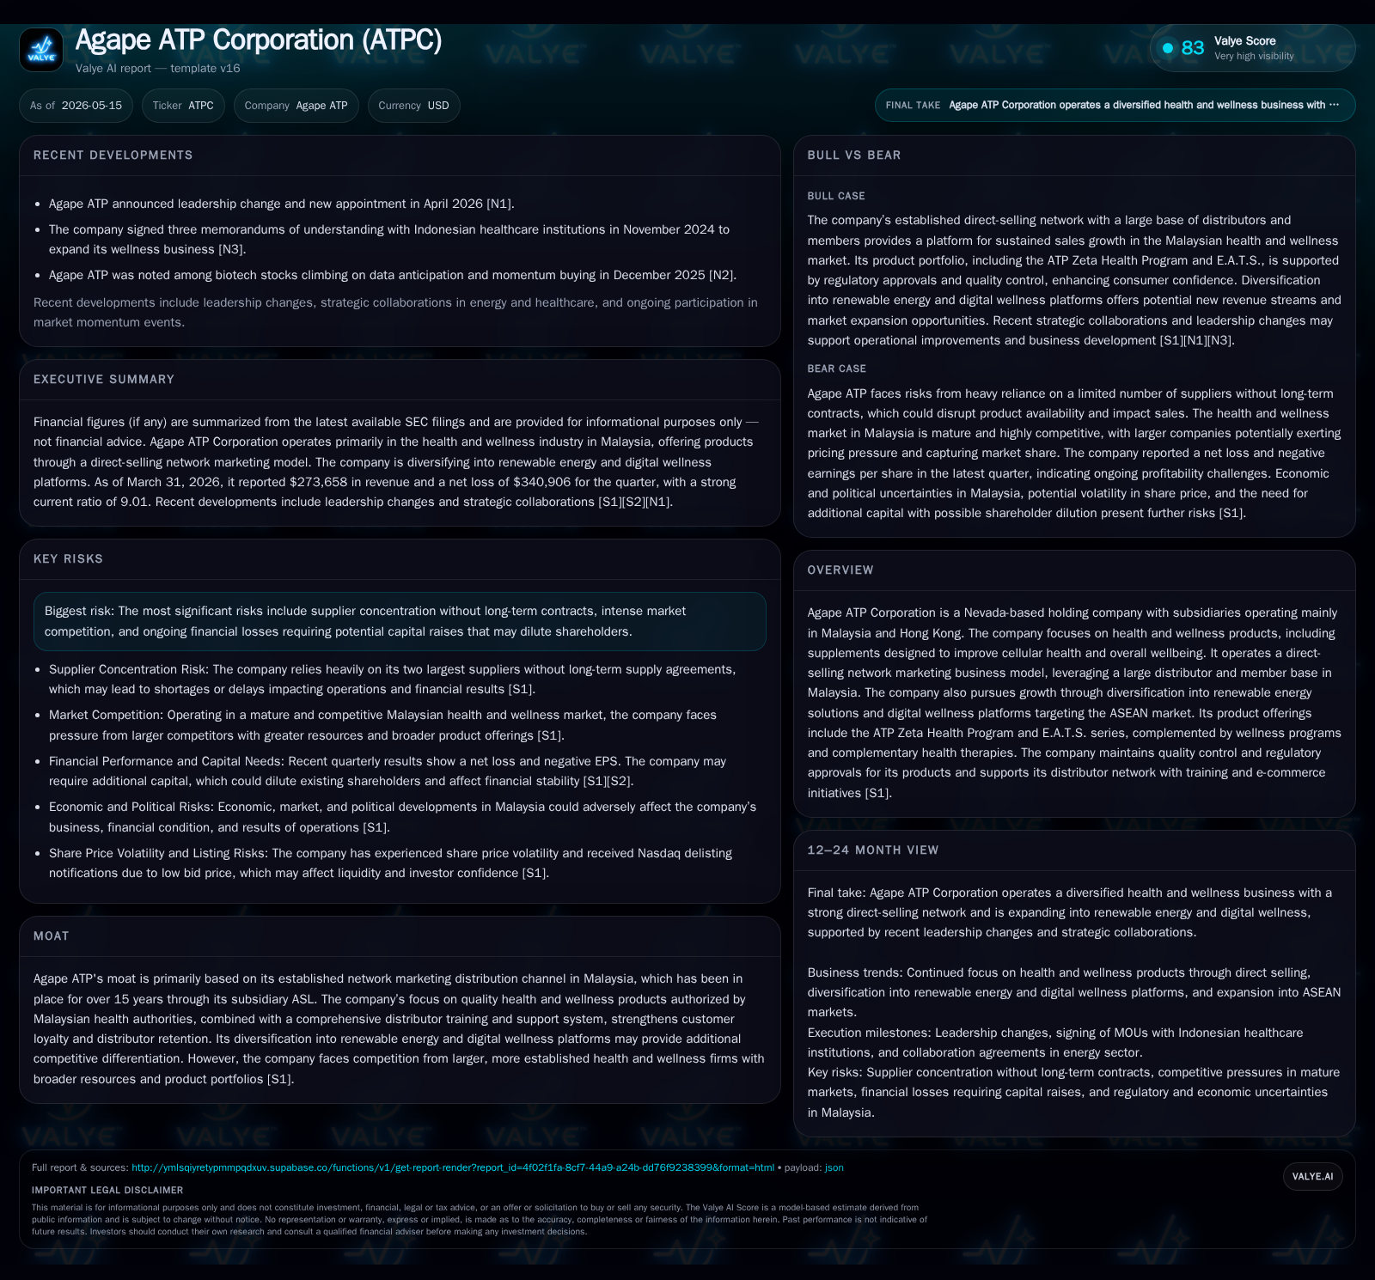
Task: Click the Executive Summary heading
Action: (x=104, y=380)
